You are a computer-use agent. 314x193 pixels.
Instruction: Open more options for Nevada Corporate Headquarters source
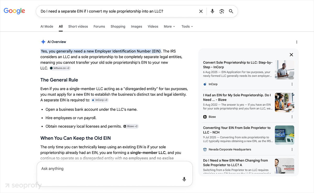point(292,150)
